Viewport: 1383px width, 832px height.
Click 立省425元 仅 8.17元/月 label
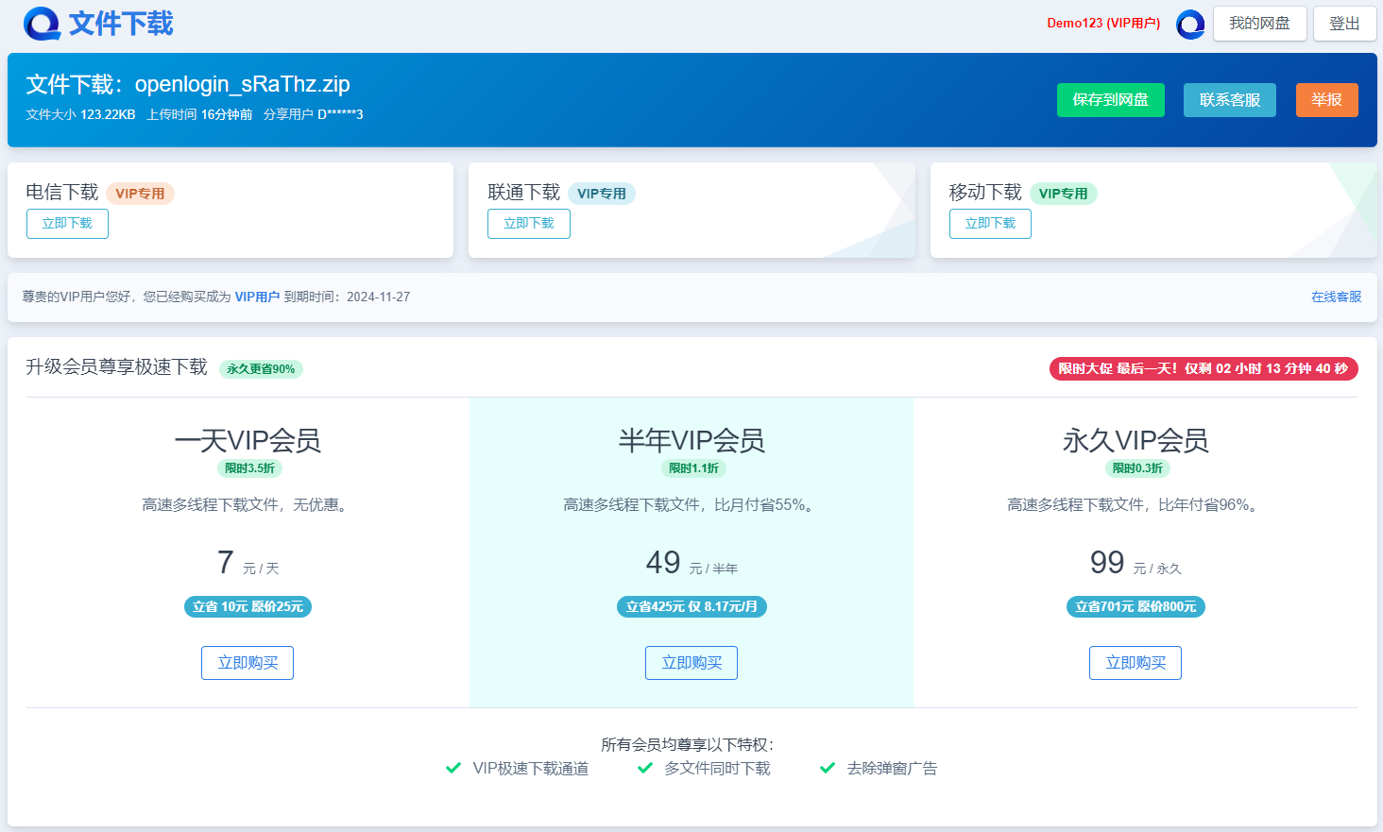pyautogui.click(x=691, y=606)
